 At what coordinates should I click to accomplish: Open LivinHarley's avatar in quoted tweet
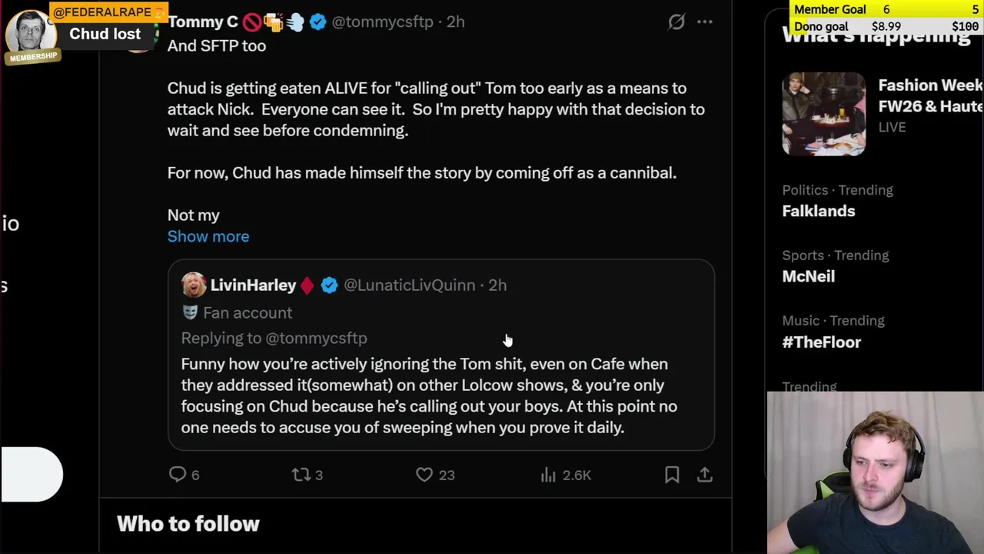click(x=194, y=285)
